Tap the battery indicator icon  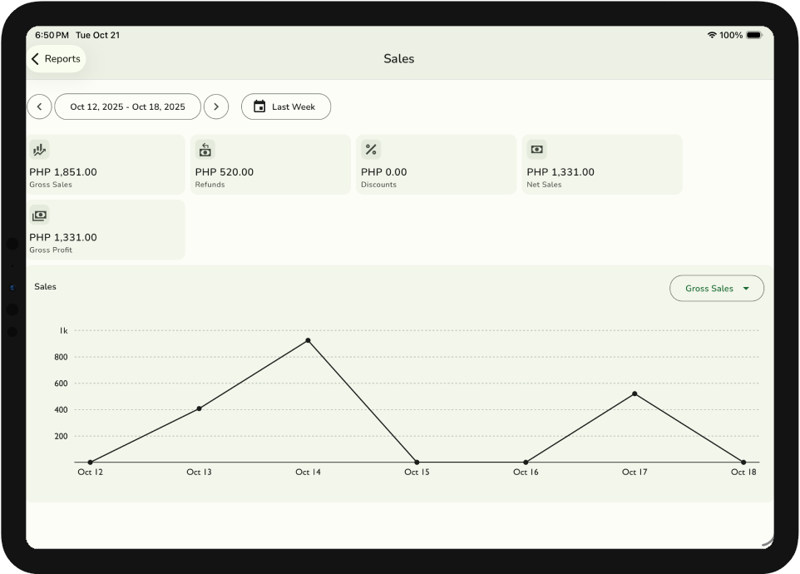tap(753, 35)
